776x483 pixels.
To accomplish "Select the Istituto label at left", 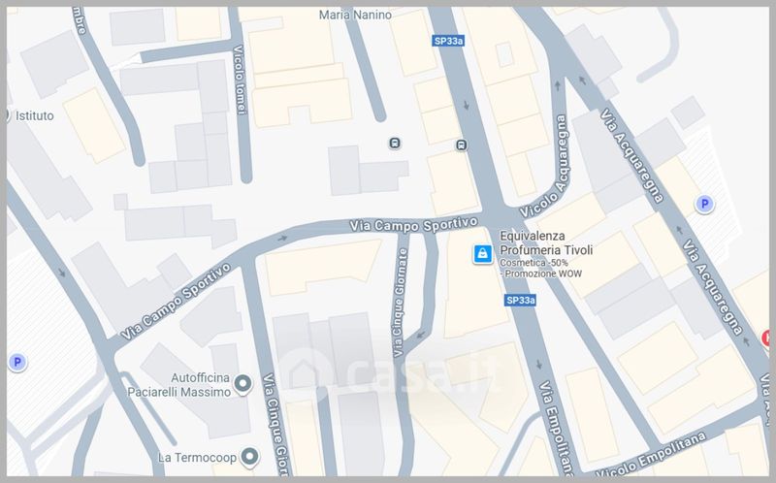I will (35, 115).
